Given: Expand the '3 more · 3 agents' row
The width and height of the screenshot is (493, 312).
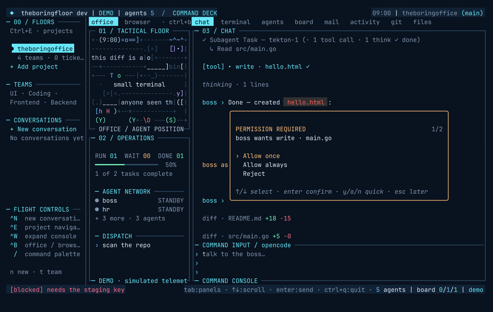Looking at the screenshot, I should click(130, 218).
